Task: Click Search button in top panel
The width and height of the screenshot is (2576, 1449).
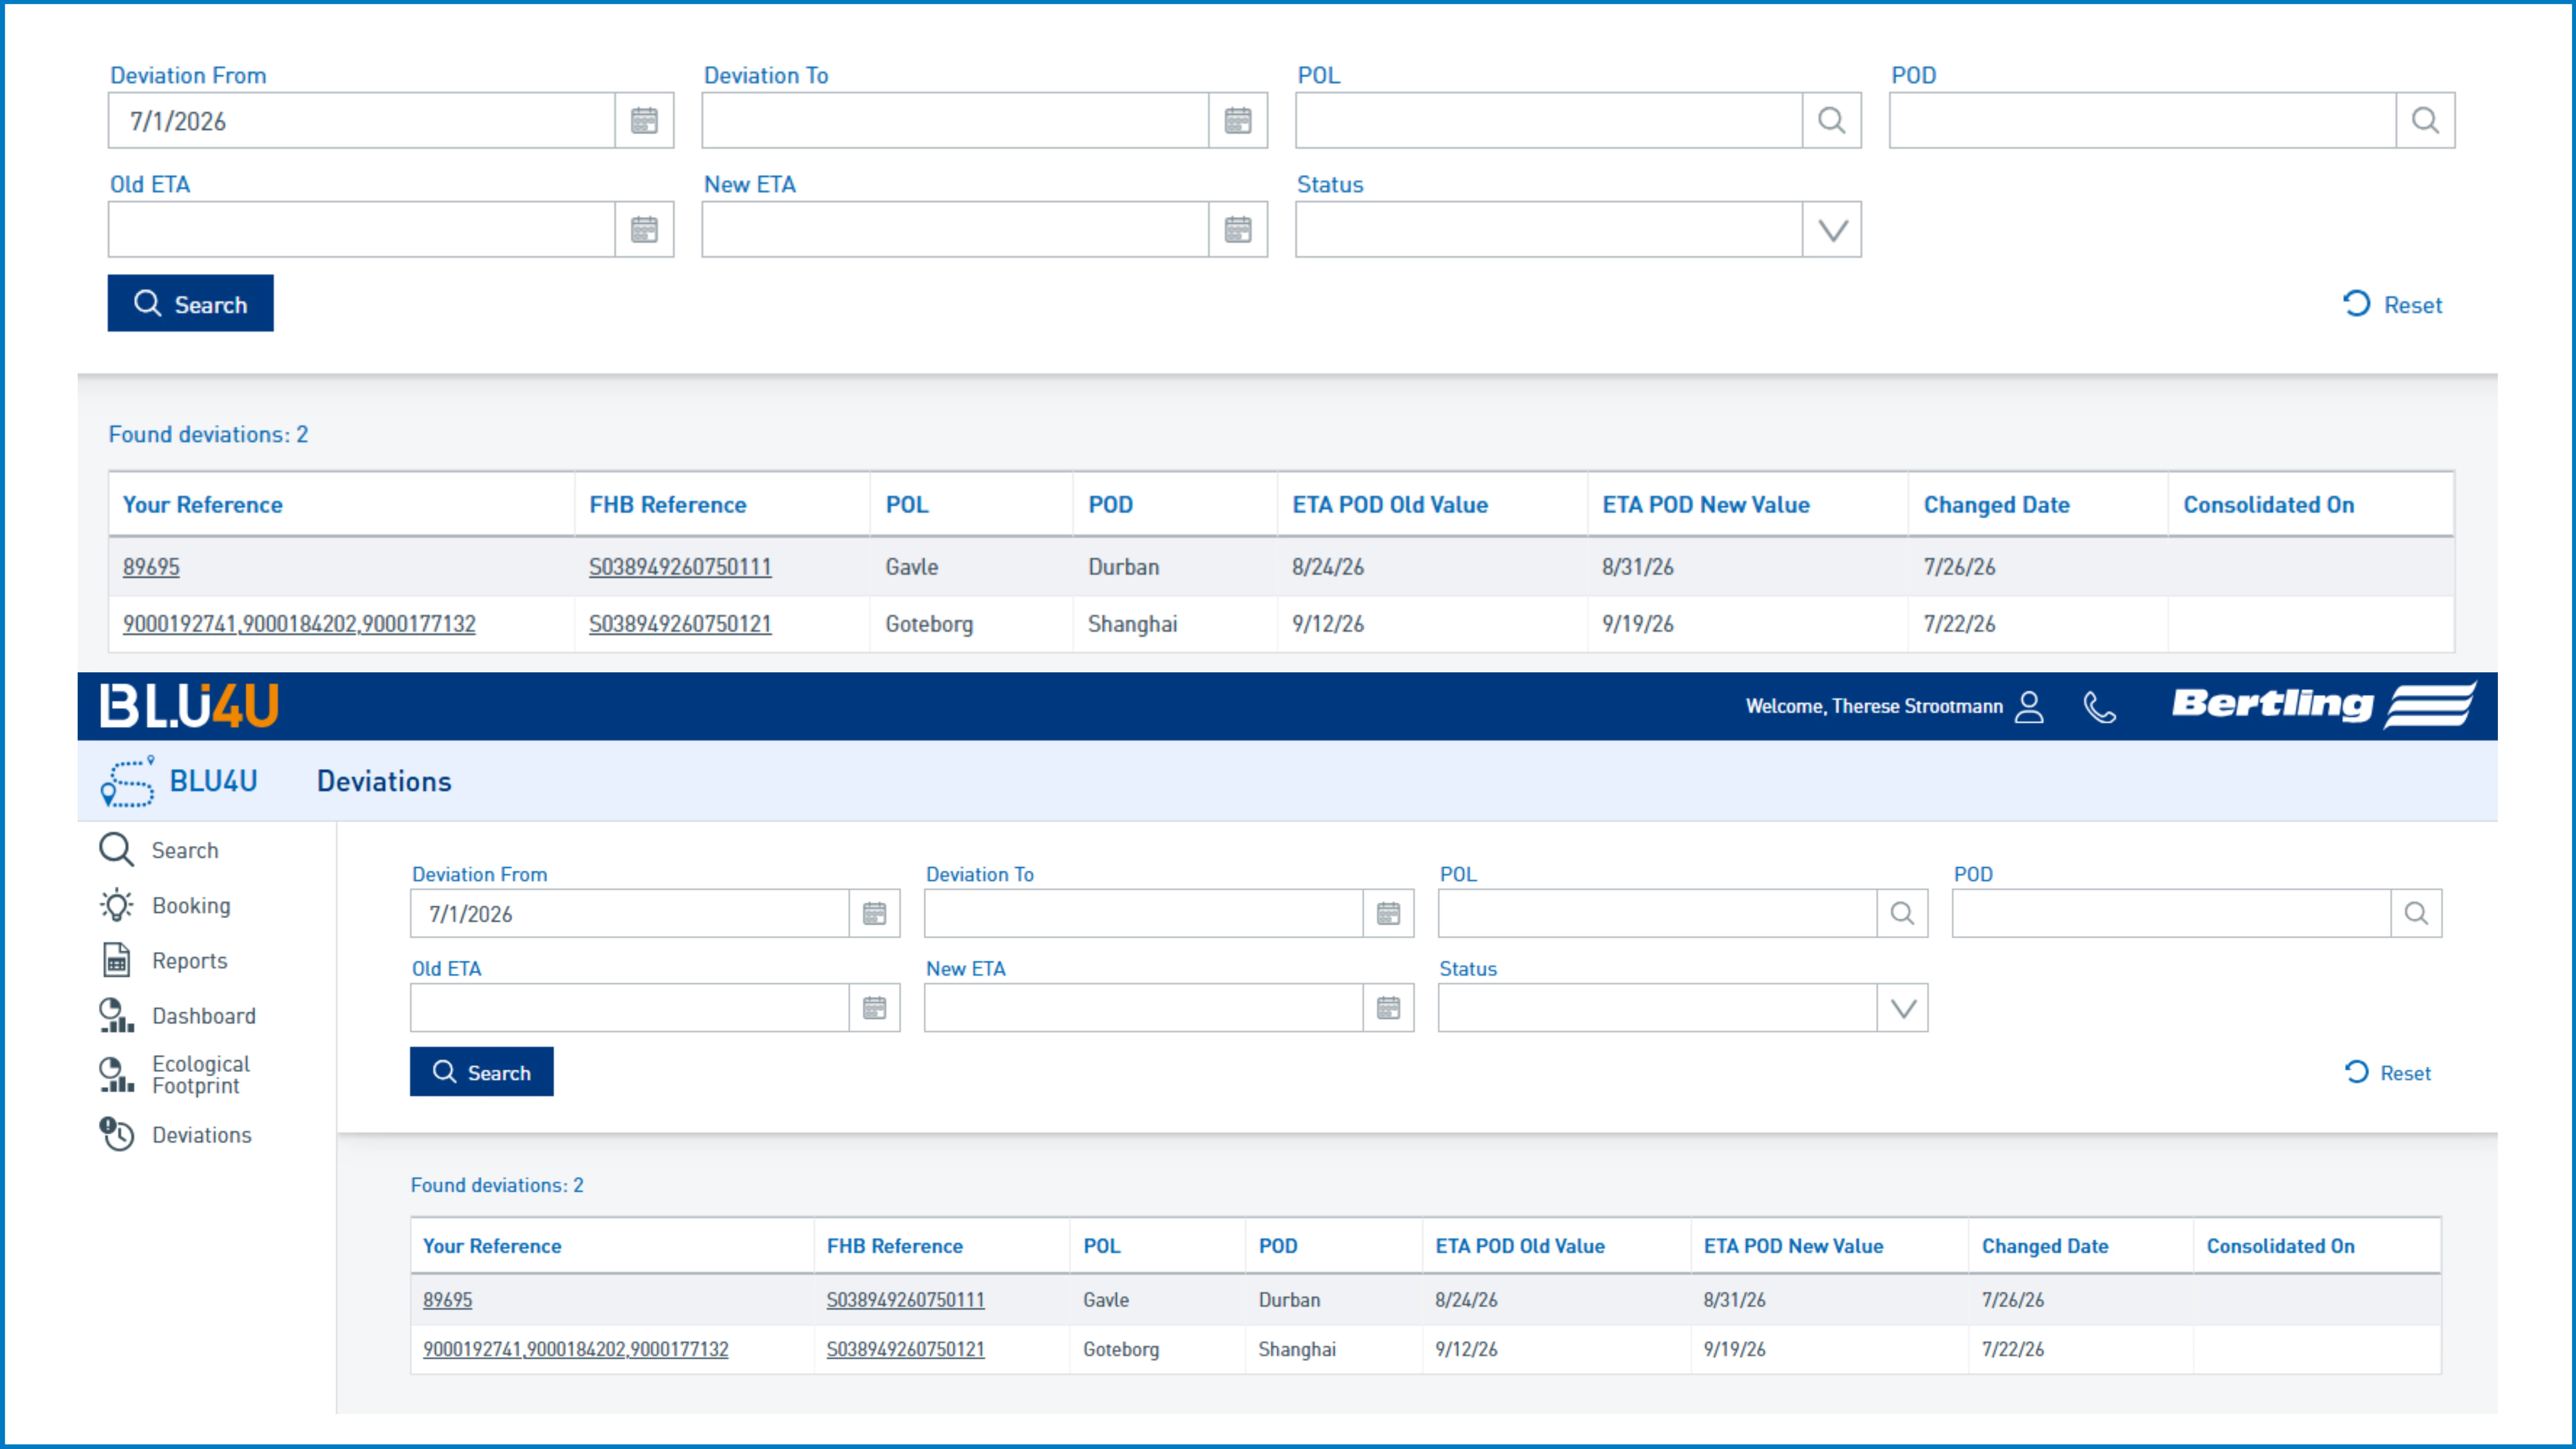Action: pyautogui.click(x=190, y=304)
